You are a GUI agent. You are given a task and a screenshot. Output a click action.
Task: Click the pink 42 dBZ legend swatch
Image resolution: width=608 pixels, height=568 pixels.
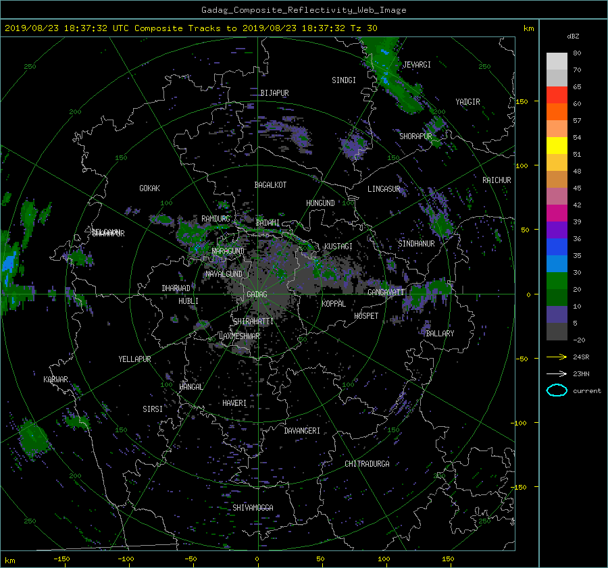557,197
